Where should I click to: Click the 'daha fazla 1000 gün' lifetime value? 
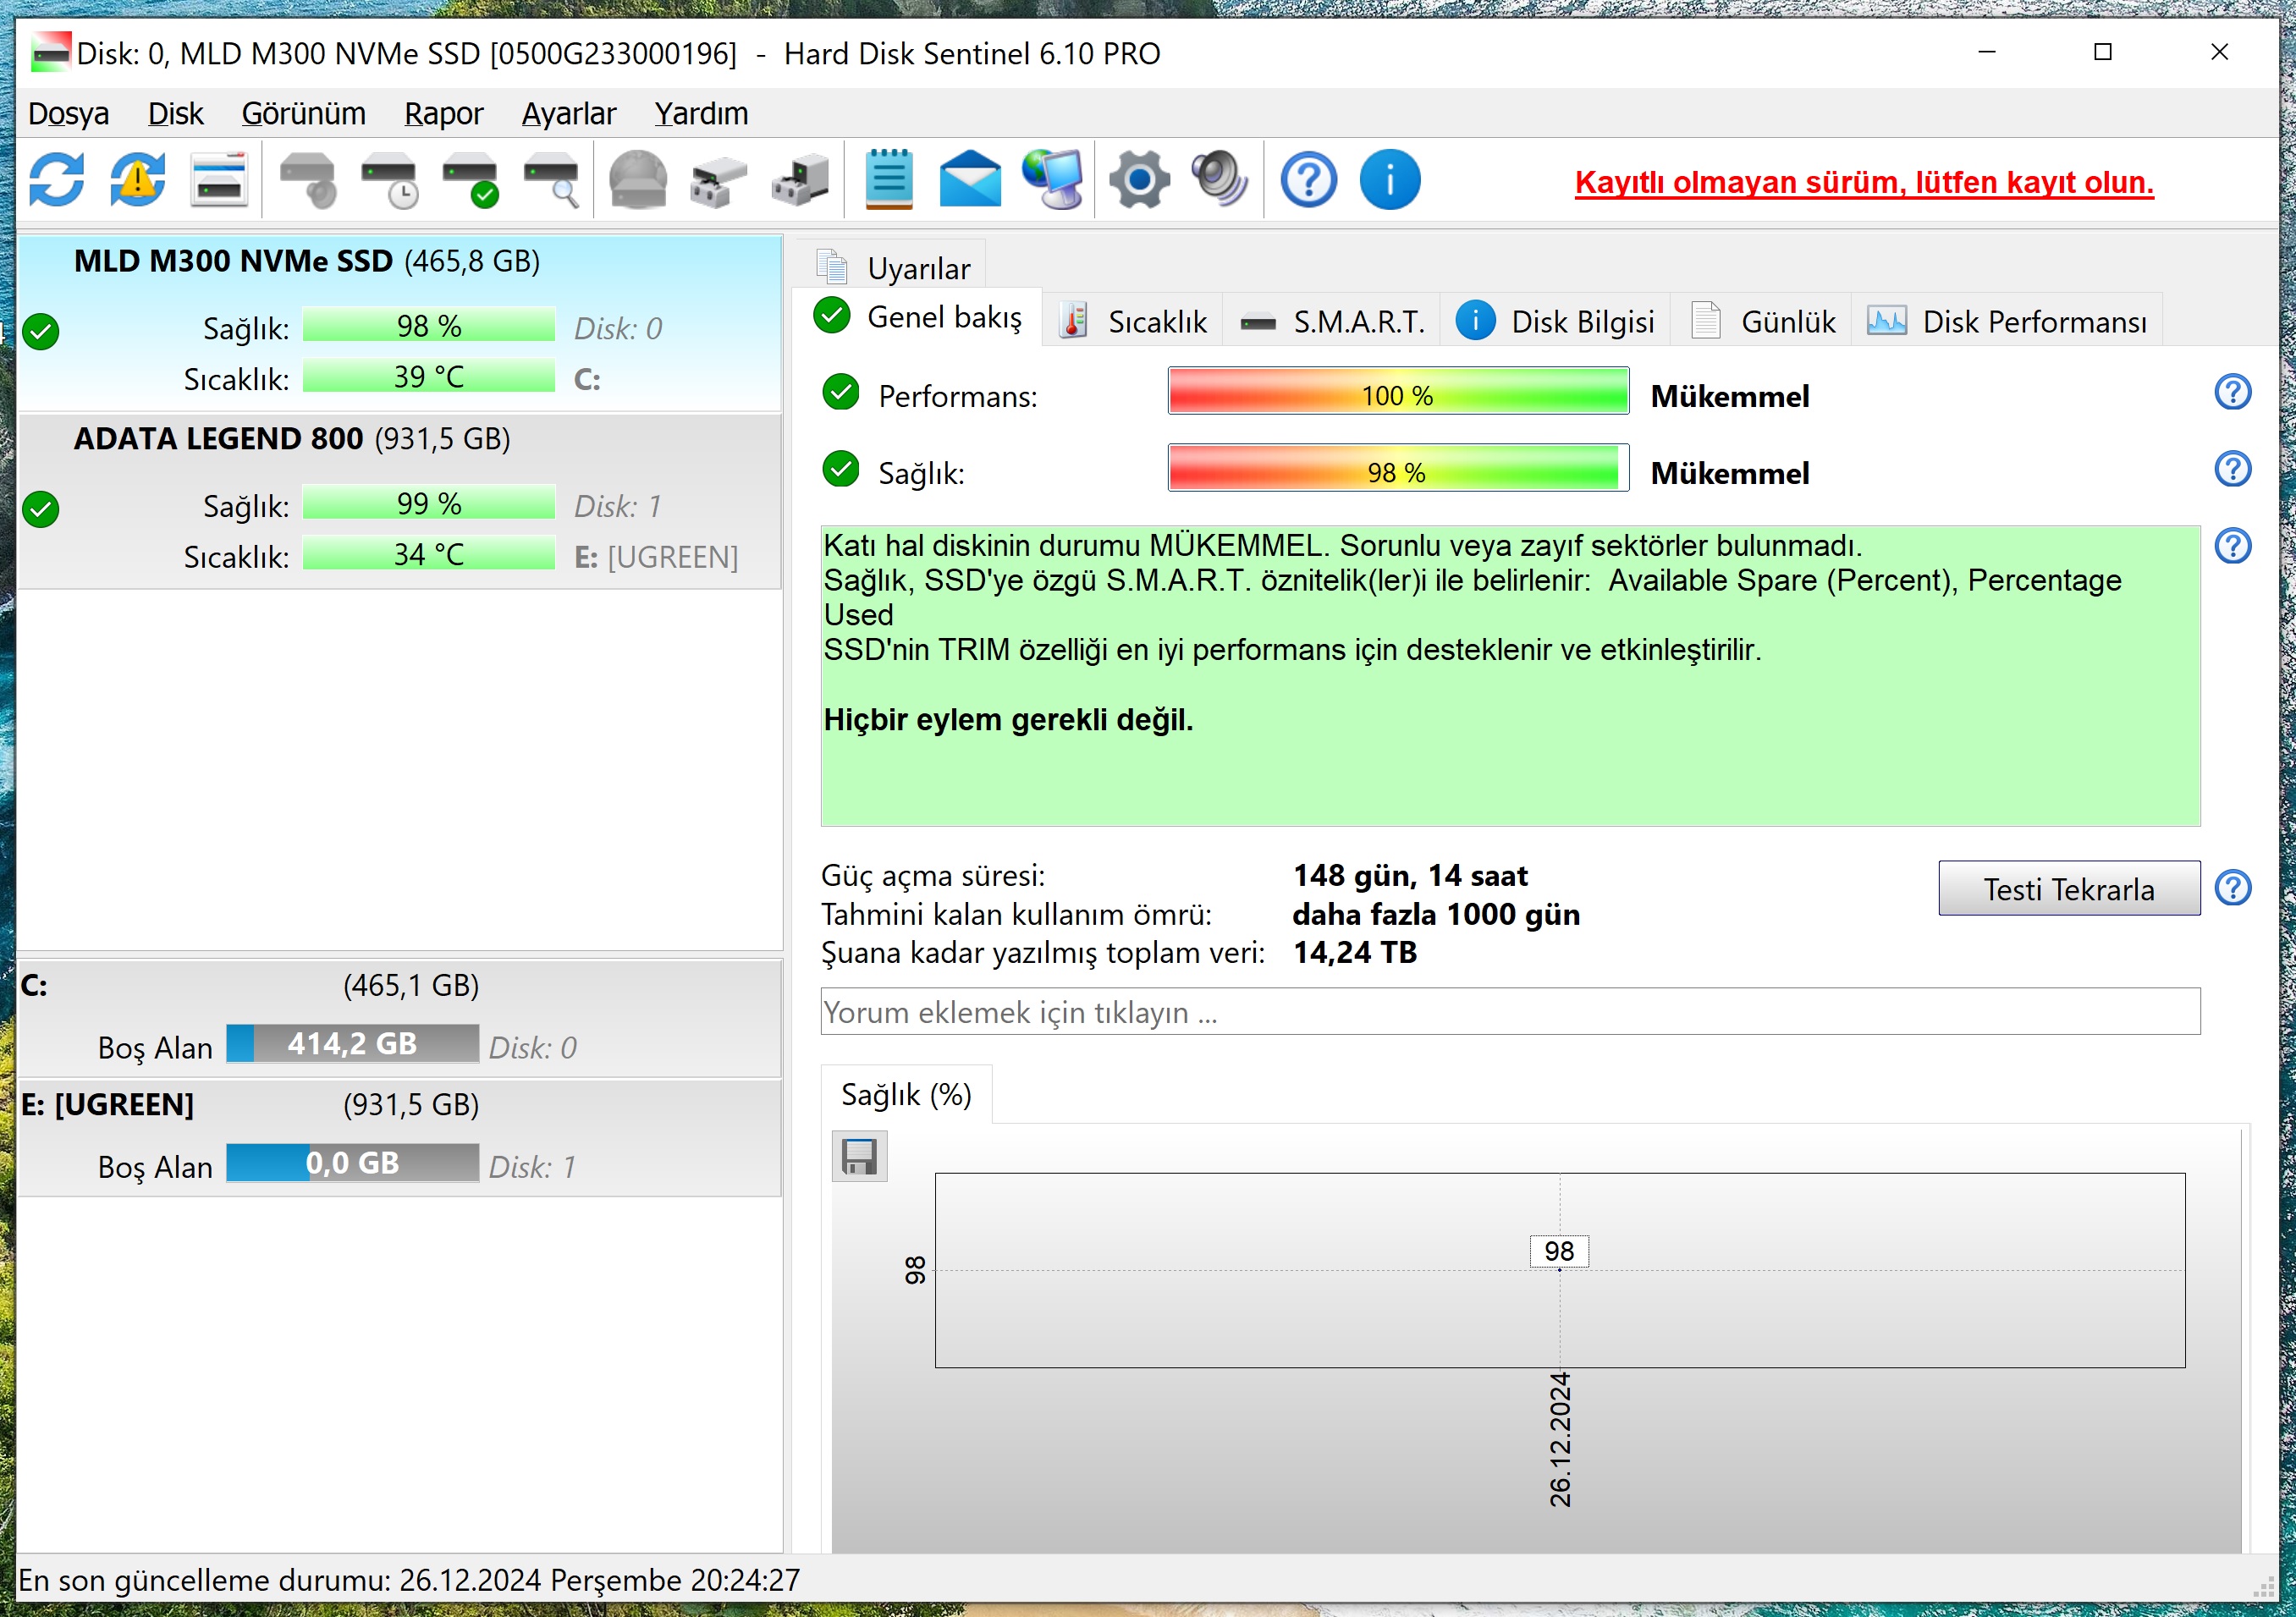click(x=1436, y=914)
